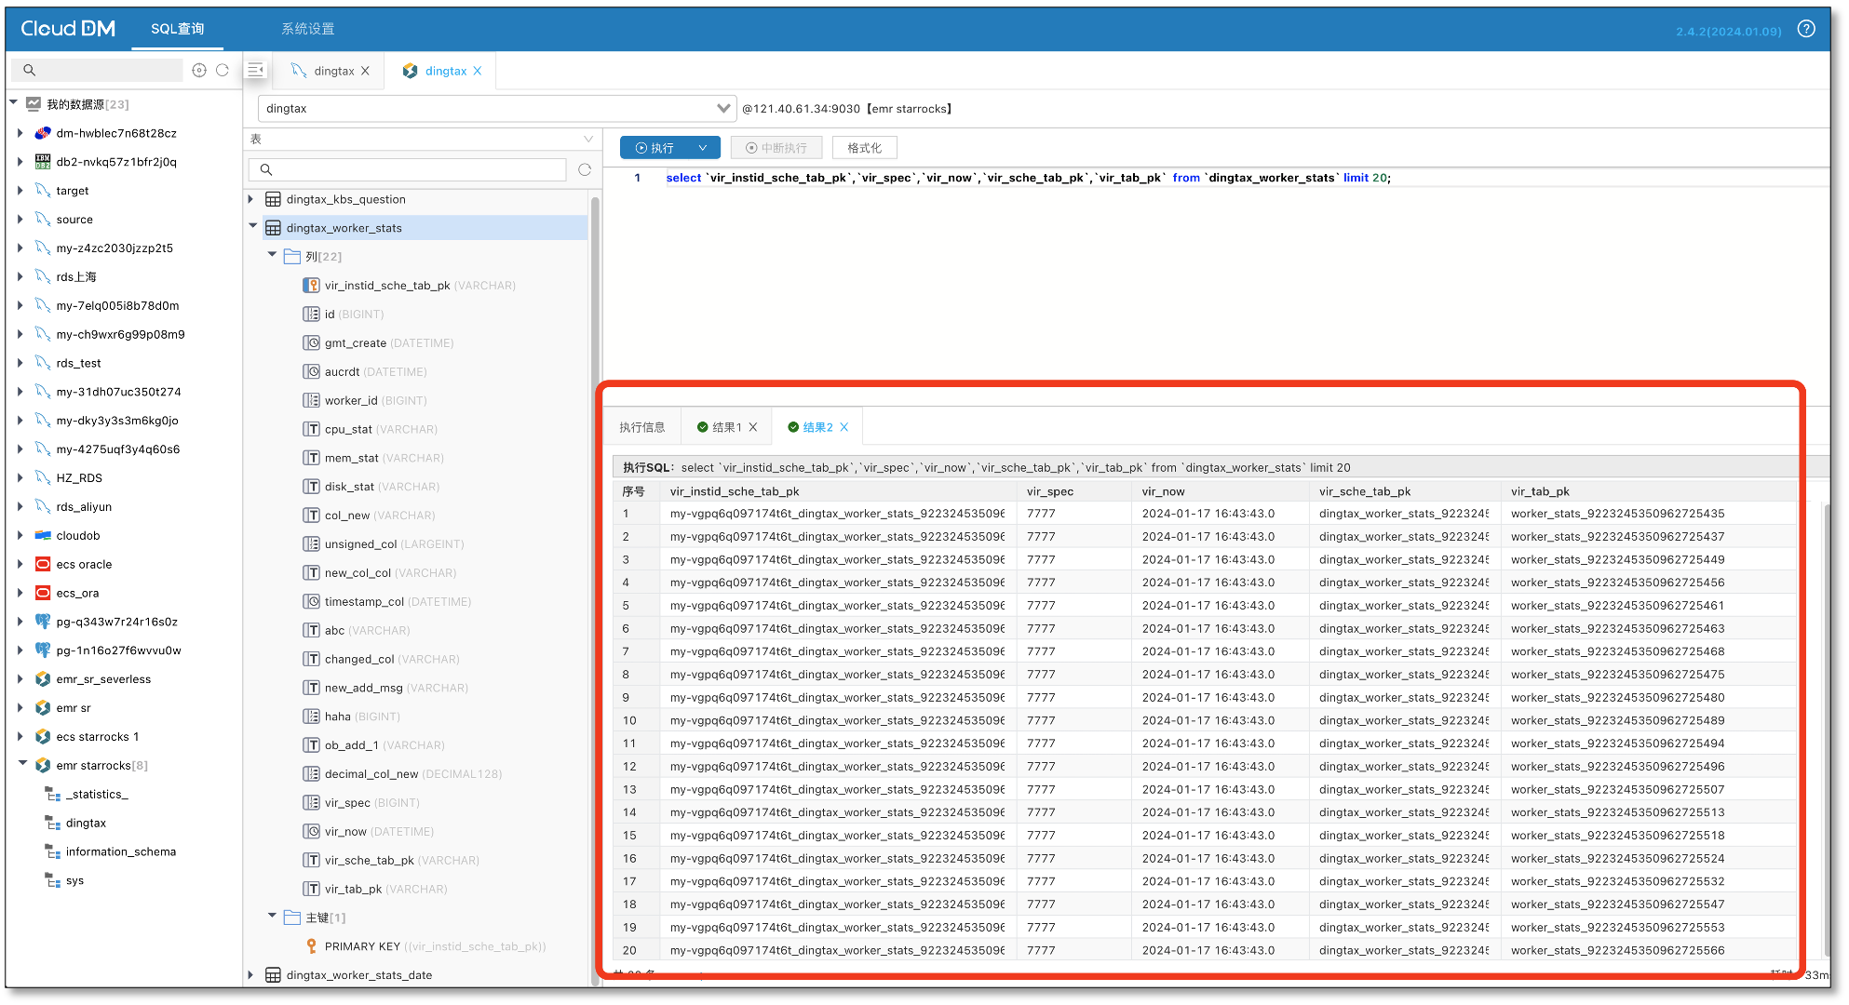Screen dimensions: 1849x1005
Task: Close the active dingtax tab
Action: pyautogui.click(x=478, y=71)
